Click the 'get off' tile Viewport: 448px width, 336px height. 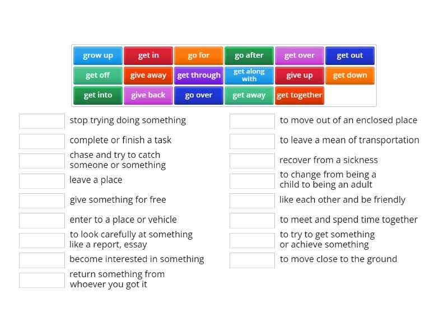coord(97,75)
